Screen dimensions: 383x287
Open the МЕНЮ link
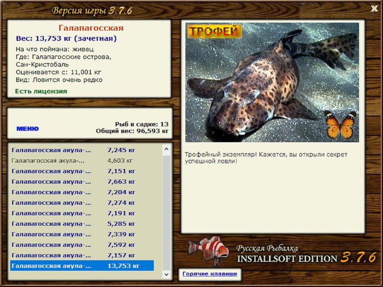click(x=28, y=129)
